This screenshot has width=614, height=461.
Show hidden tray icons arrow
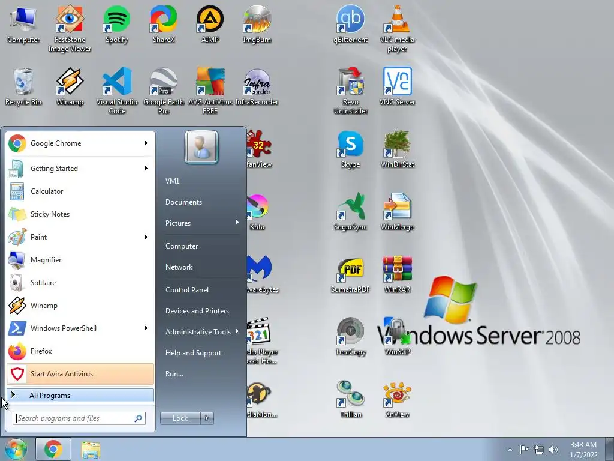point(510,450)
